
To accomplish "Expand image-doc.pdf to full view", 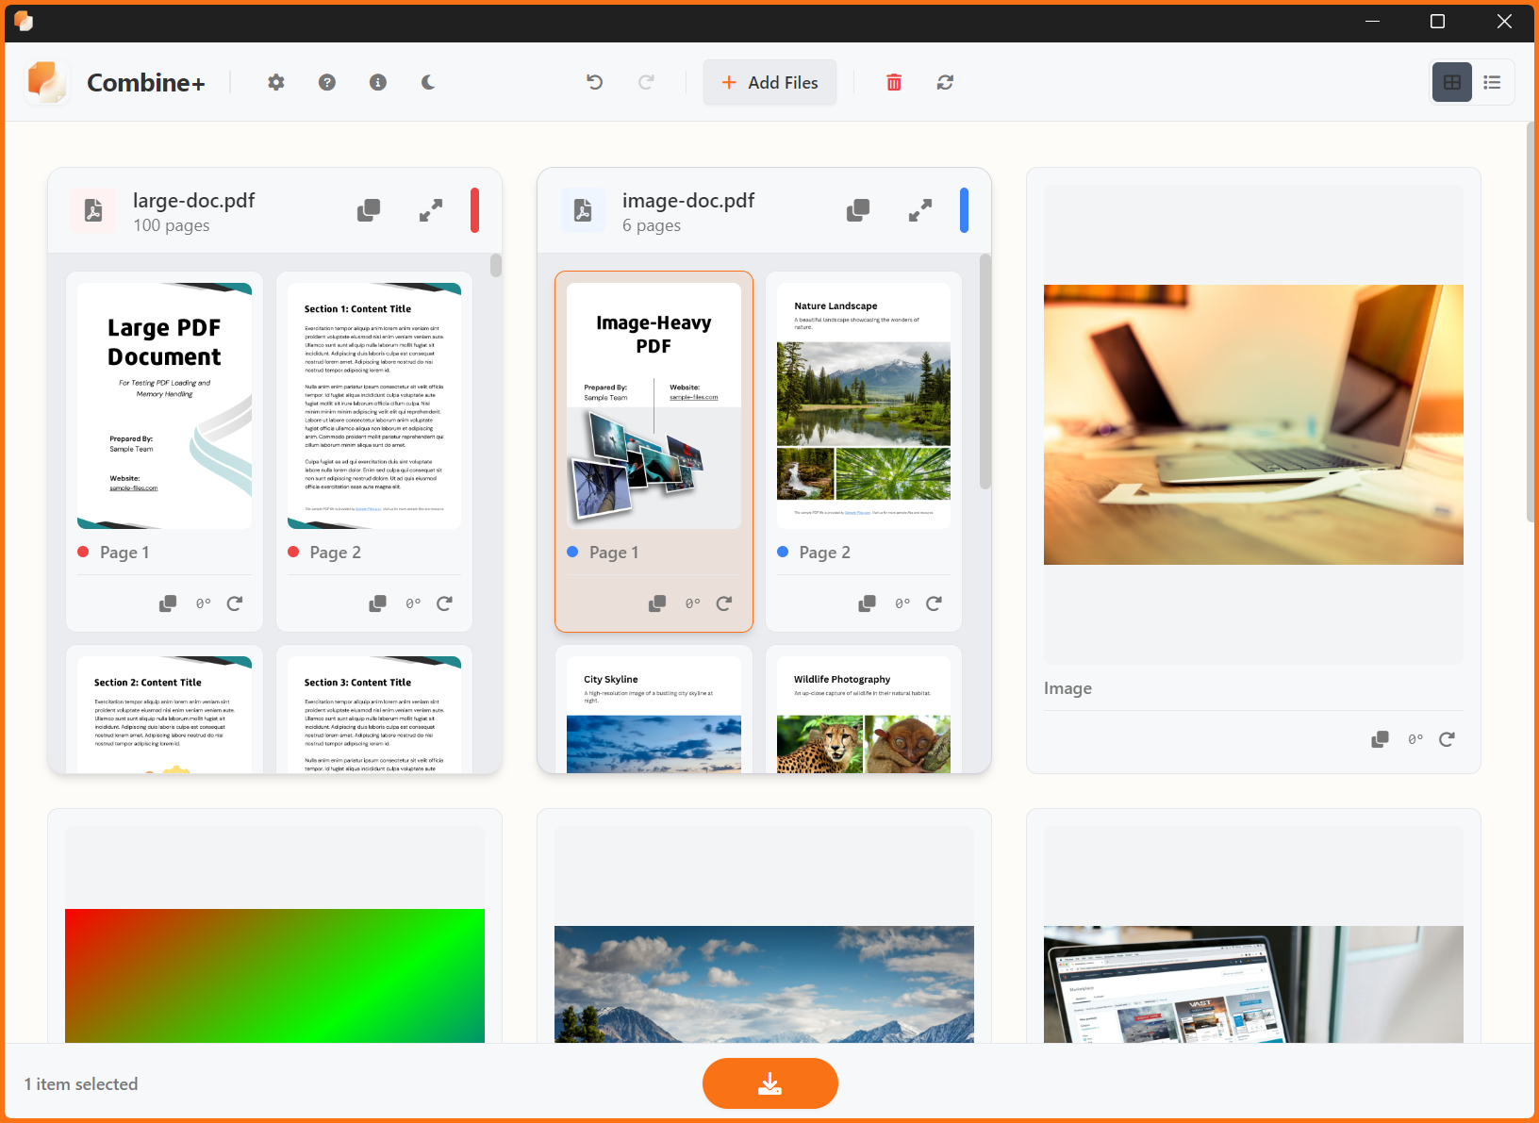I will 919,210.
